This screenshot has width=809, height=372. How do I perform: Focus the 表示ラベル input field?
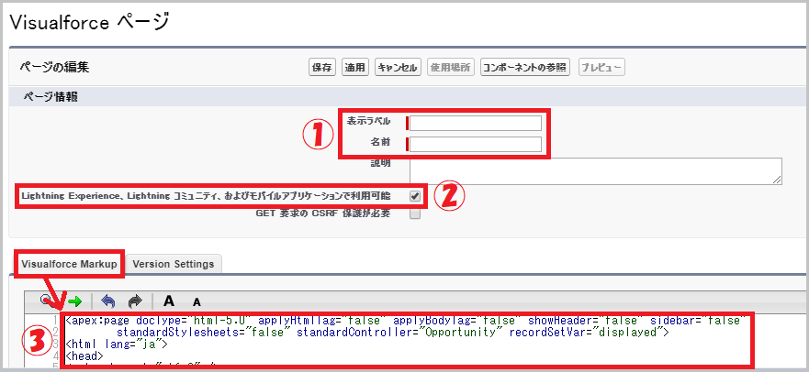click(x=476, y=123)
